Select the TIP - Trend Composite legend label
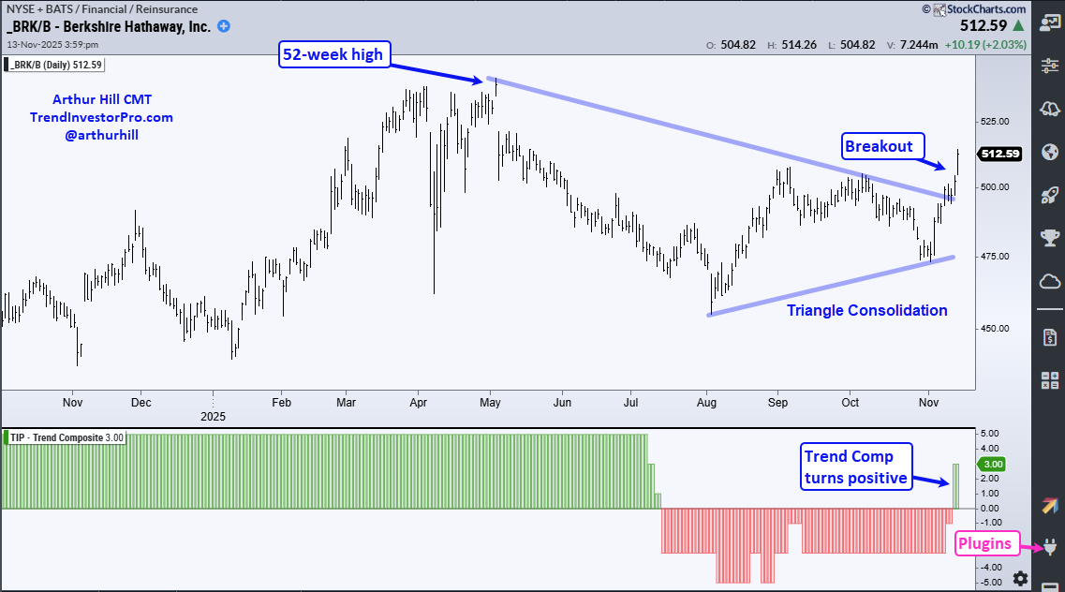Image resolution: width=1065 pixels, height=592 pixels. [66, 438]
